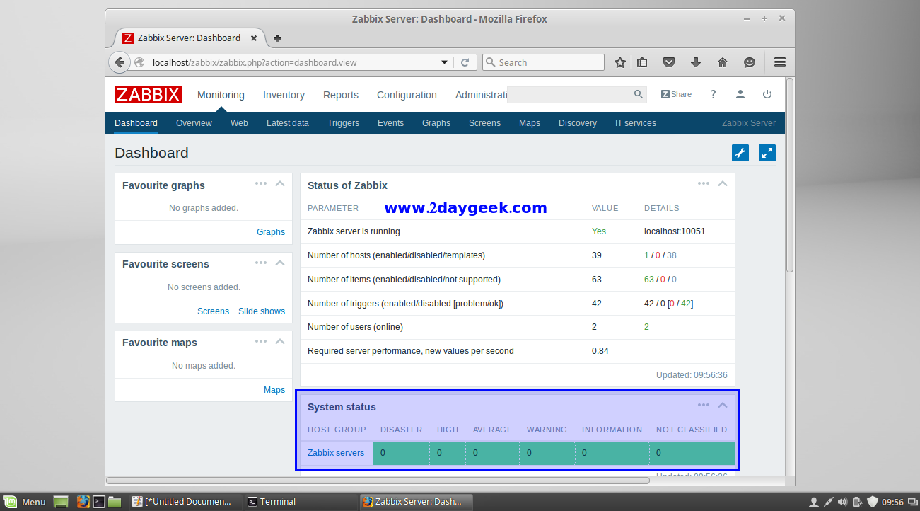Open dashboard configuration wrench button
This screenshot has height=511, width=920.
click(x=740, y=153)
